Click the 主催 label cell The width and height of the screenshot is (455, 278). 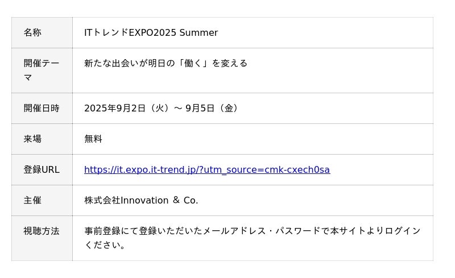(x=42, y=201)
